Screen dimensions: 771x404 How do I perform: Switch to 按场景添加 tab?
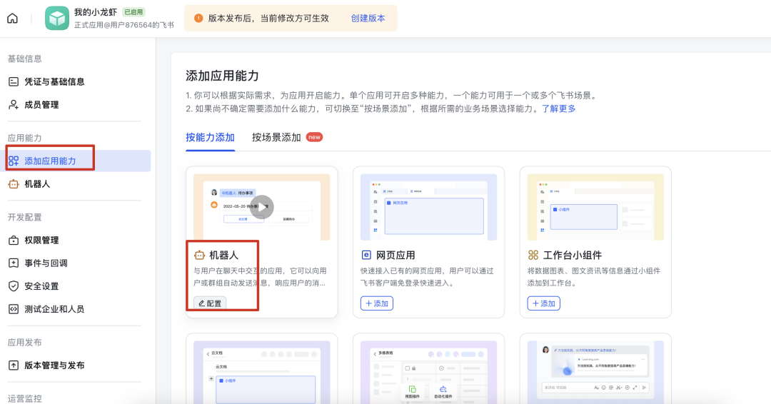(x=276, y=138)
